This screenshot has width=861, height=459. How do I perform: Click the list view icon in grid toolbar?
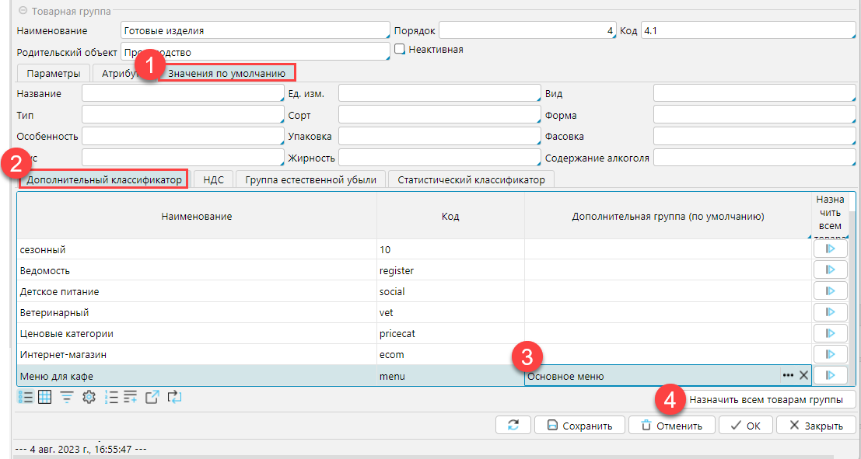point(26,397)
